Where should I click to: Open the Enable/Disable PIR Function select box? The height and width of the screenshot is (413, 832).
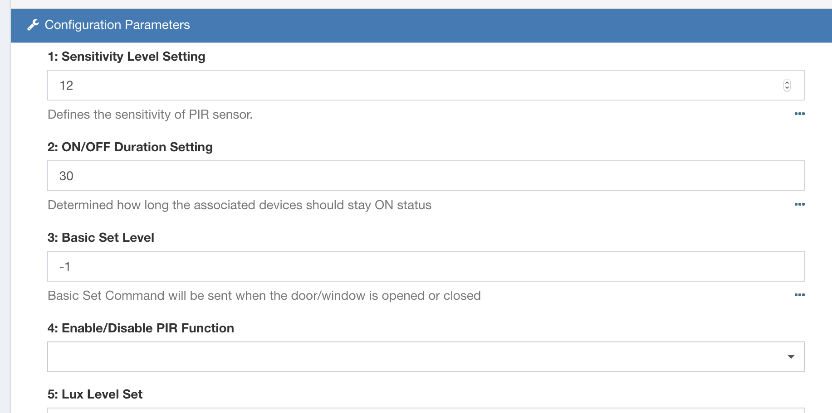click(408, 357)
